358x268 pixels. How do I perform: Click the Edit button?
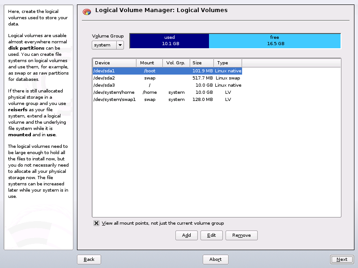[x=211, y=235]
